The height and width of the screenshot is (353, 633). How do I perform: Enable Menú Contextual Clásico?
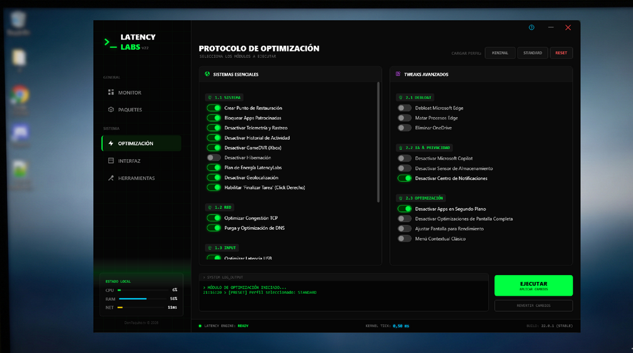pos(404,239)
